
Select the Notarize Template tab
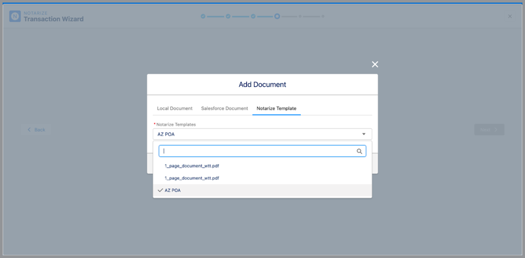point(277,108)
